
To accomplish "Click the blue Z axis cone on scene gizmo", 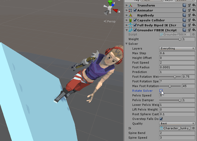I will [x=113, y=5].
